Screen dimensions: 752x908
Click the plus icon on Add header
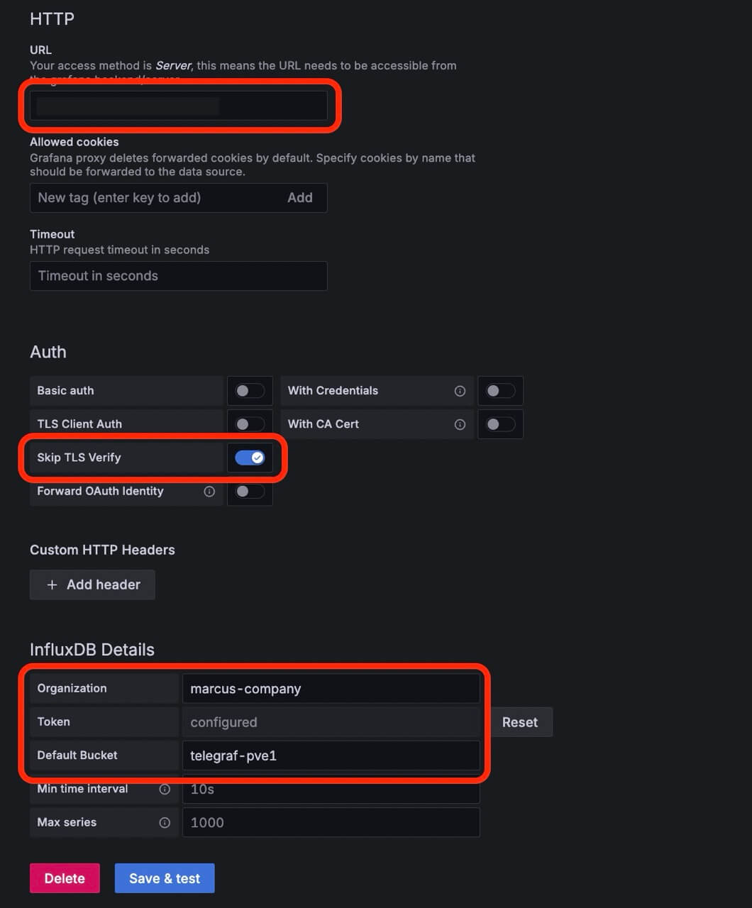tap(52, 585)
